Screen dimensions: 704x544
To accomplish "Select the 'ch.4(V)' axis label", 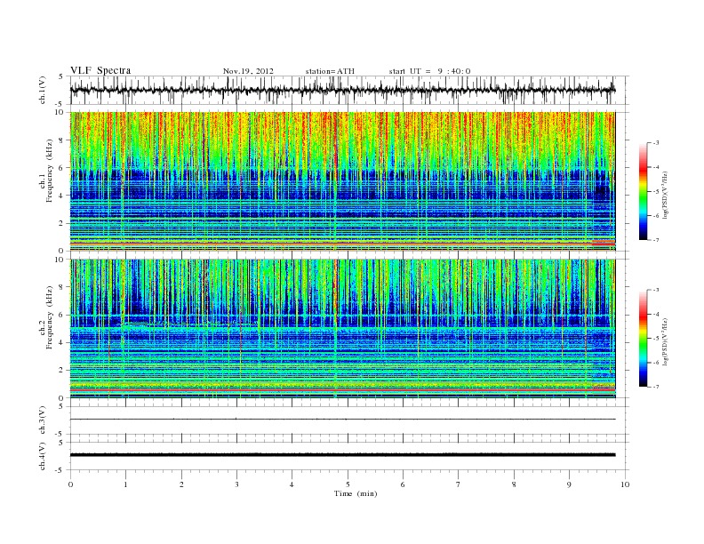I will click(x=43, y=456).
